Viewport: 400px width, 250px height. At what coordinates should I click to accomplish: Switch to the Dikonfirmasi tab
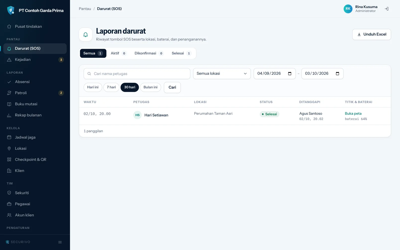click(x=149, y=53)
